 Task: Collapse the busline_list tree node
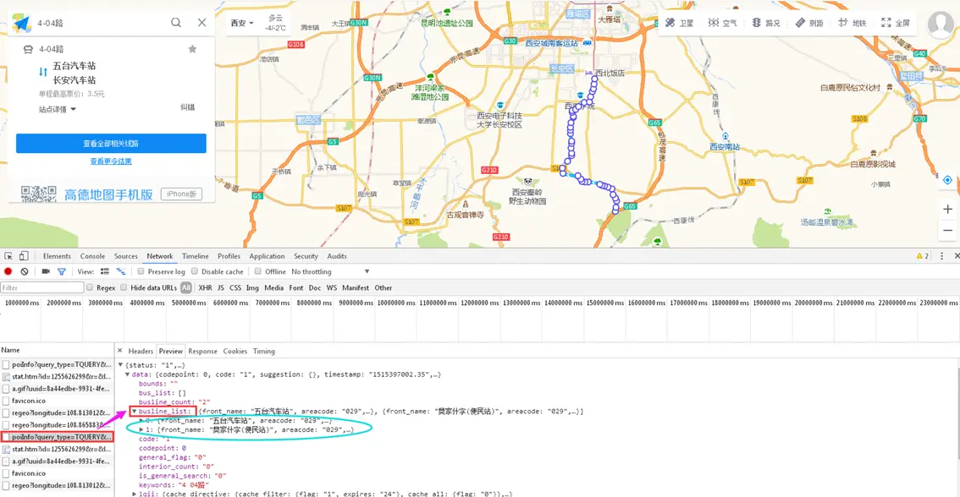coord(134,412)
